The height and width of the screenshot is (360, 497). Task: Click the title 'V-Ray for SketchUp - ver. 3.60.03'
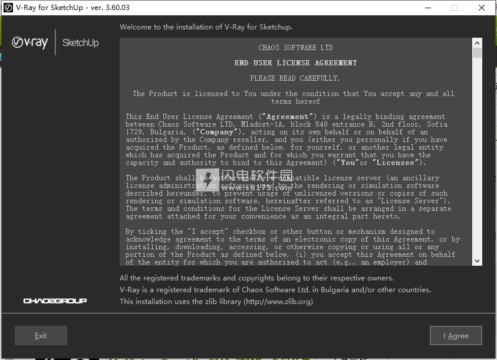pos(73,8)
